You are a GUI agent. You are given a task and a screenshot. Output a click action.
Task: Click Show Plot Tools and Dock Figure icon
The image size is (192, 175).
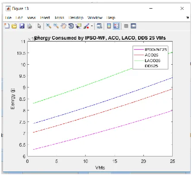coord(133,26)
